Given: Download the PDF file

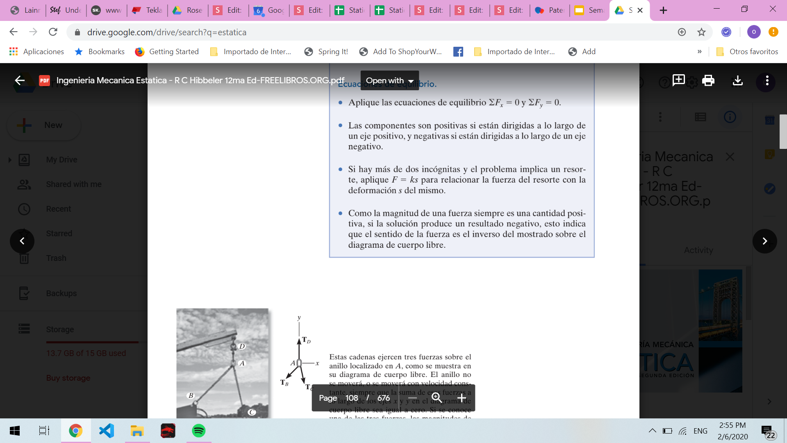Looking at the screenshot, I should pos(737,80).
